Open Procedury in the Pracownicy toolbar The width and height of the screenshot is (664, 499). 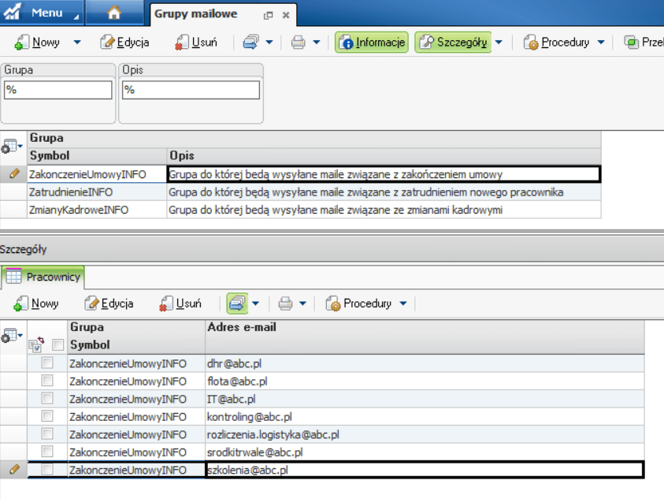pos(359,303)
